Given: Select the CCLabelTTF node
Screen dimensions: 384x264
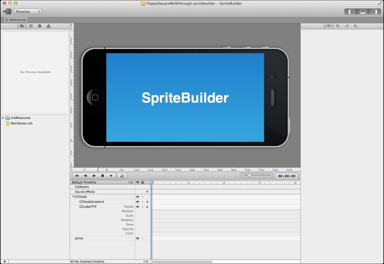Looking at the screenshot, I should (88, 207).
